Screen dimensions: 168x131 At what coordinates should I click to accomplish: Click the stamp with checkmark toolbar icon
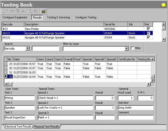point(36,11)
